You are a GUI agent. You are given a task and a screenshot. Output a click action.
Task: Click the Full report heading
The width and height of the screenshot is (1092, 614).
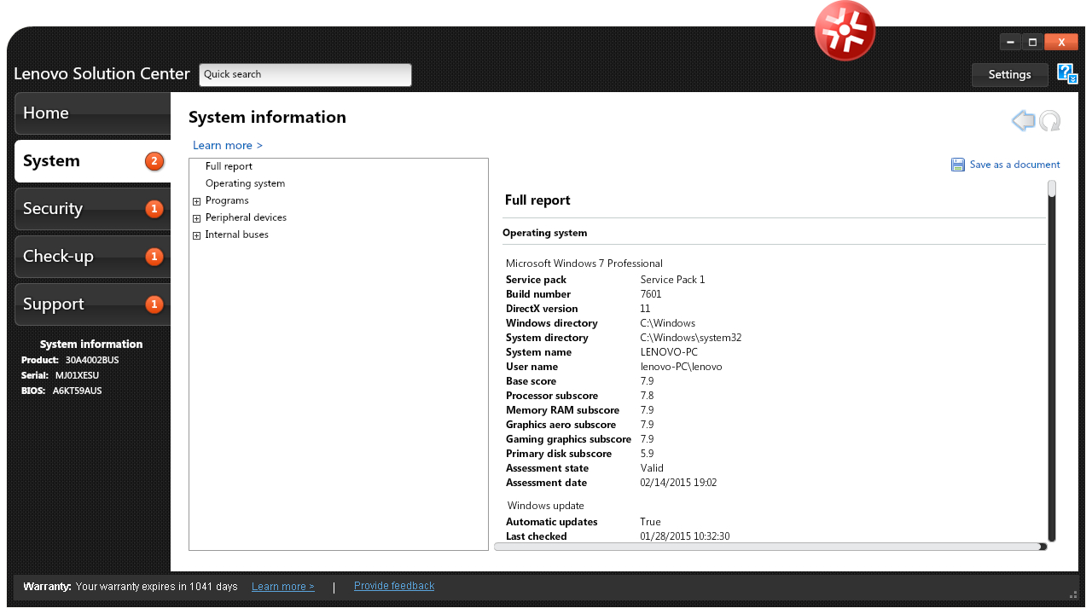537,200
